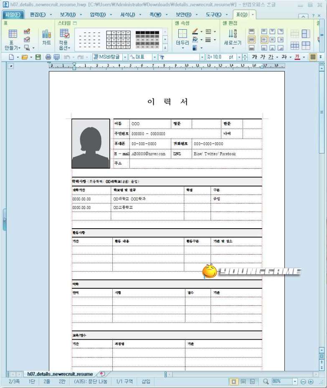Image resolution: width=327 pixels, height=388 pixels.
Task: Open the 대표 language dropdown
Action: (x=155, y=57)
